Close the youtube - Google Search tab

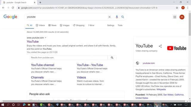click(35, 2)
